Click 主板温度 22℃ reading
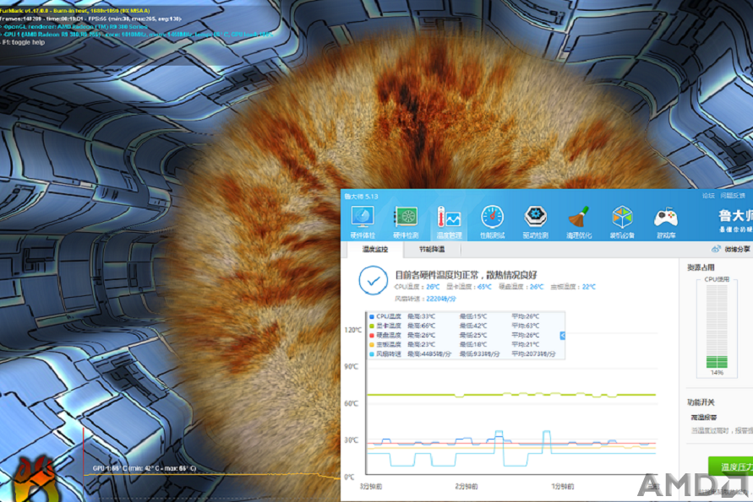The height and width of the screenshot is (502, 753). pyautogui.click(x=573, y=287)
